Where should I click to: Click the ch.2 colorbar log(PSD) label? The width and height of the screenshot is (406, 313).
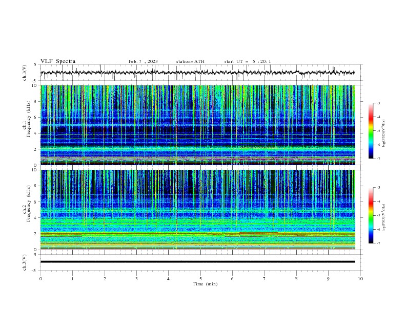pos(383,218)
